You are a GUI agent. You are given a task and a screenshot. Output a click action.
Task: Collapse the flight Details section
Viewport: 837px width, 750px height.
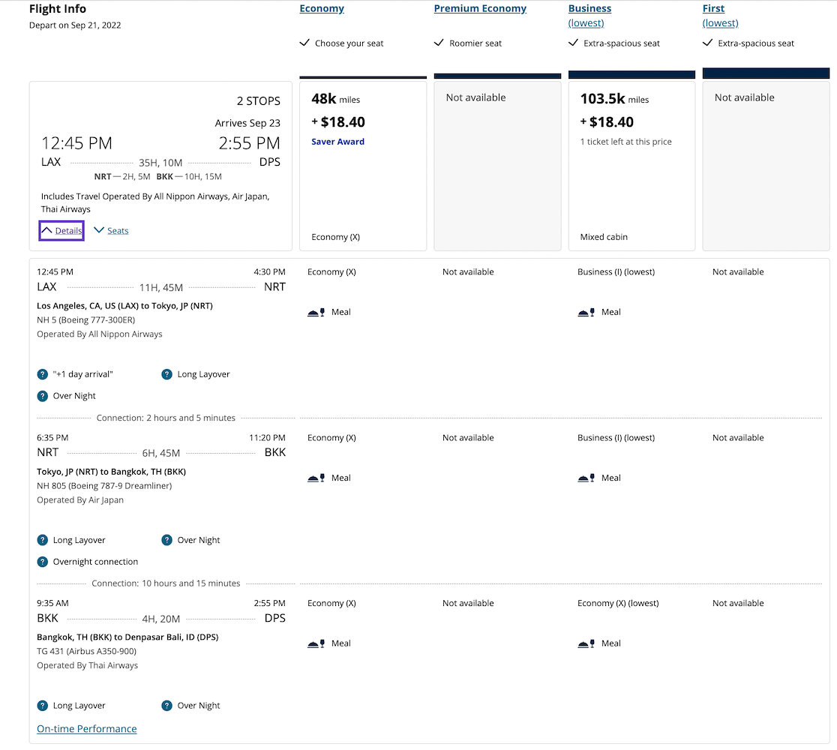[x=61, y=231]
